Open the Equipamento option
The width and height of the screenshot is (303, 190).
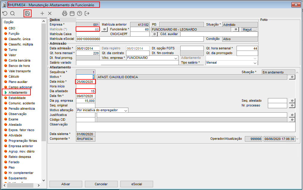(x=18, y=178)
